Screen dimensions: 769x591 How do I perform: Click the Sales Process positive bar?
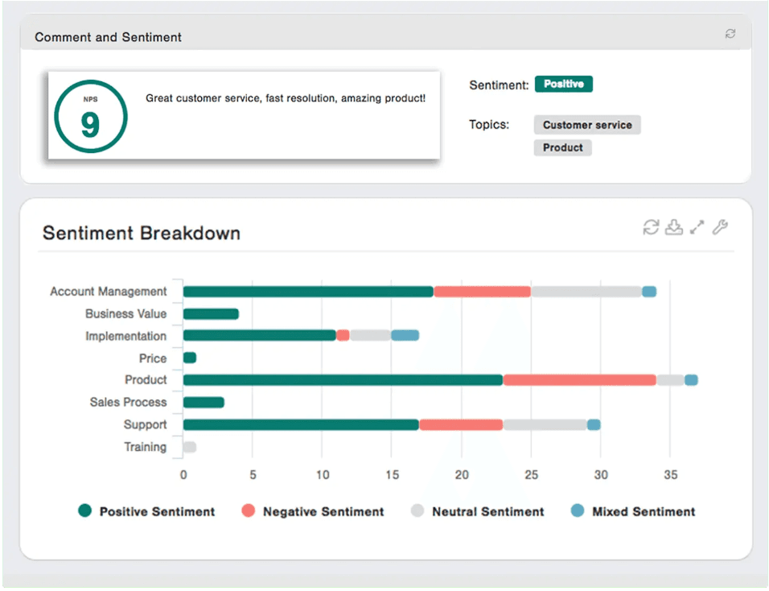coord(204,403)
